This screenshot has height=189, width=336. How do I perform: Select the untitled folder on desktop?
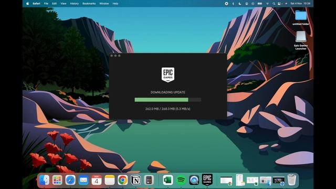pos(301,17)
